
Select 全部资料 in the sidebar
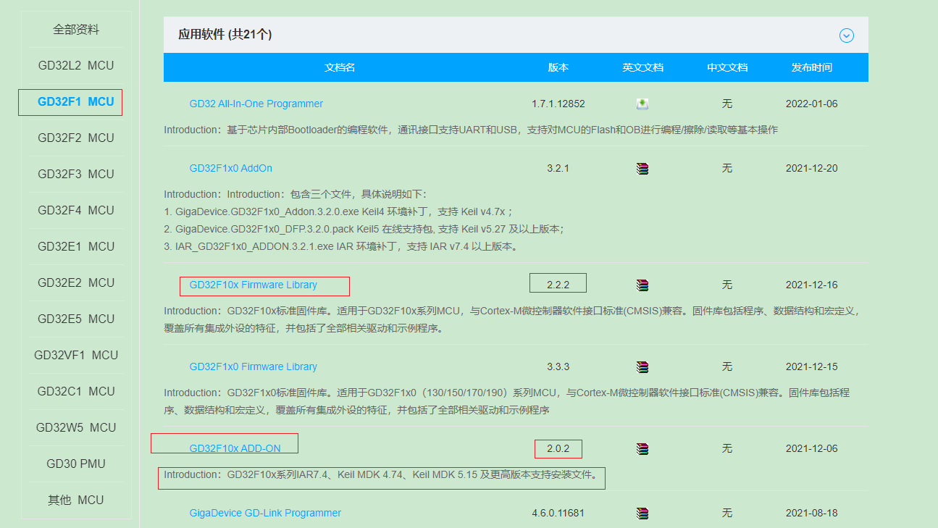(75, 29)
